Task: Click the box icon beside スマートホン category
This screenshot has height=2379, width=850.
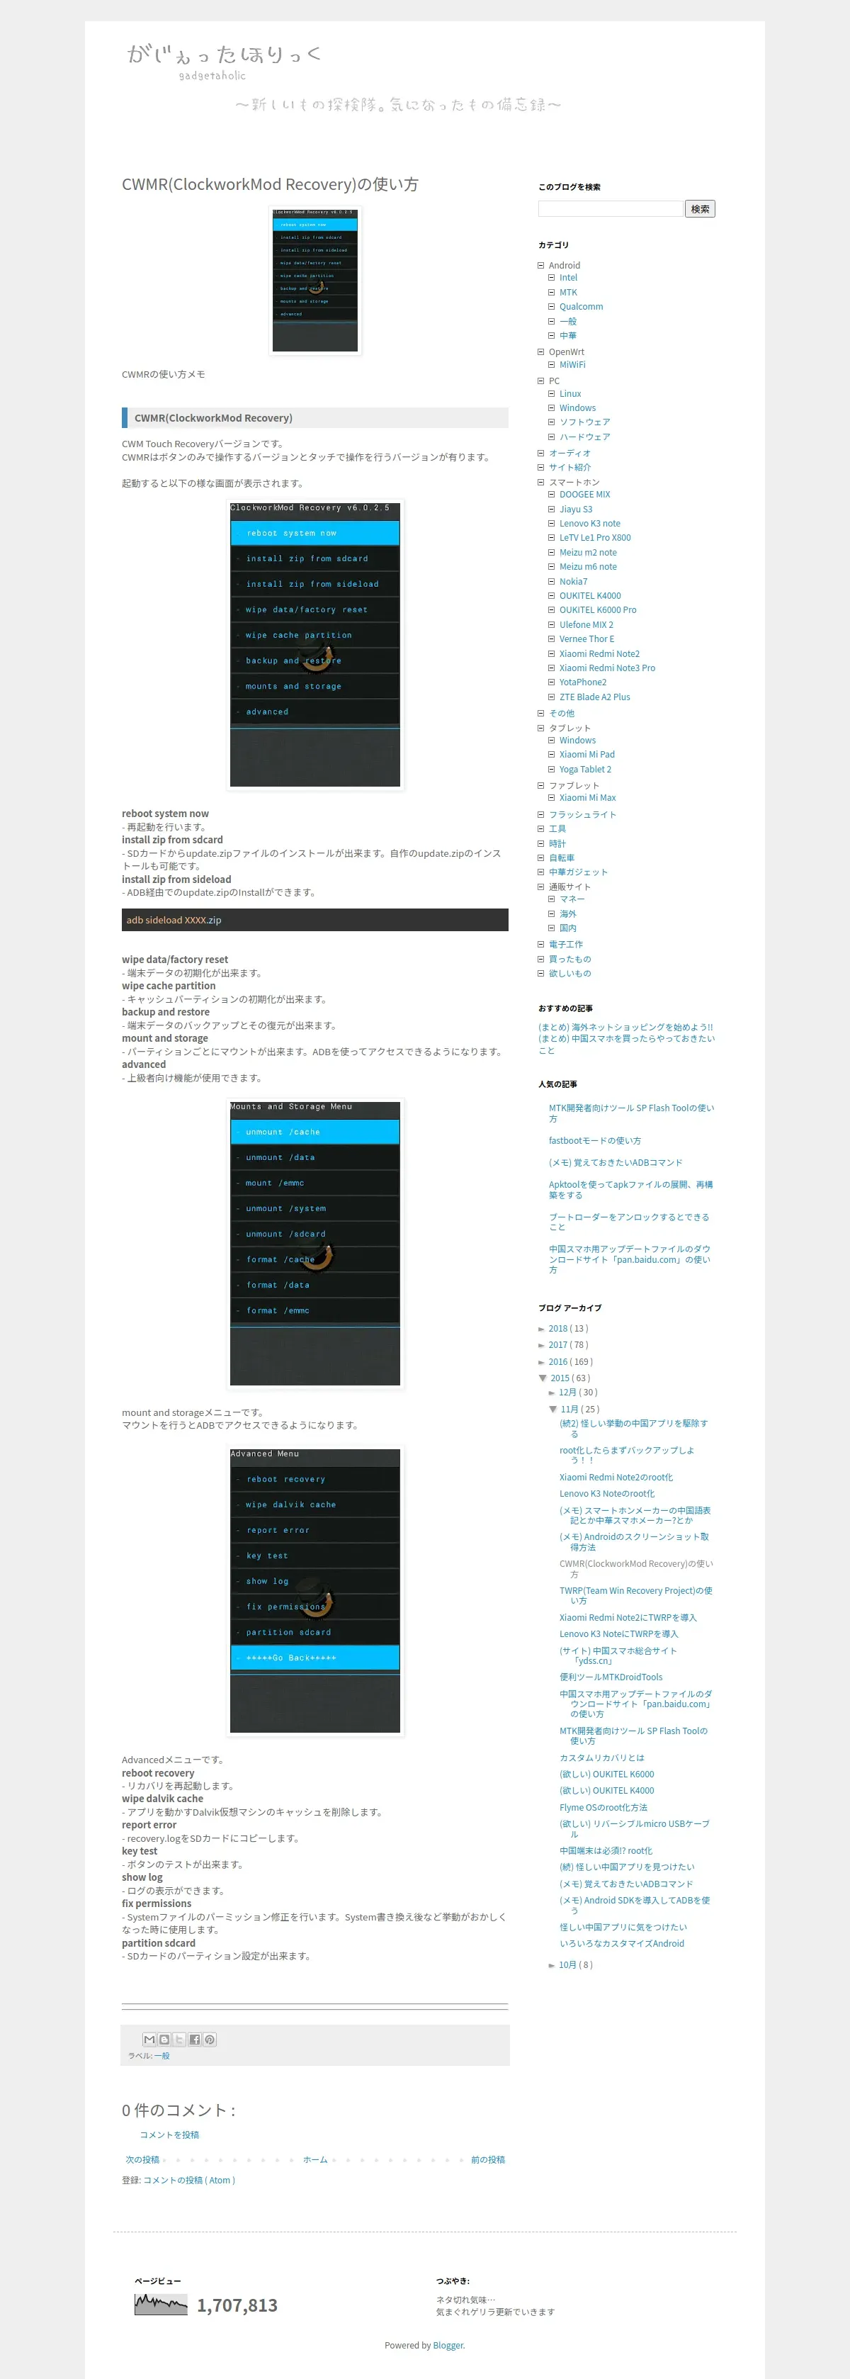Action: [541, 482]
